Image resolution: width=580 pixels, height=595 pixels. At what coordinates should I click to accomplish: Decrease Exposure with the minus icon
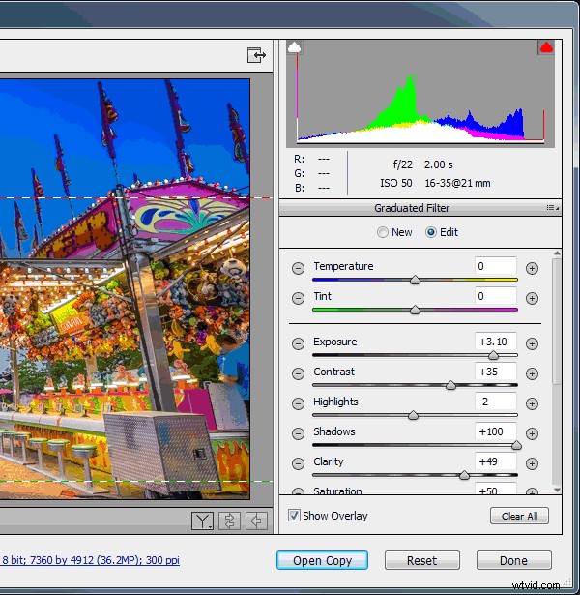[298, 343]
